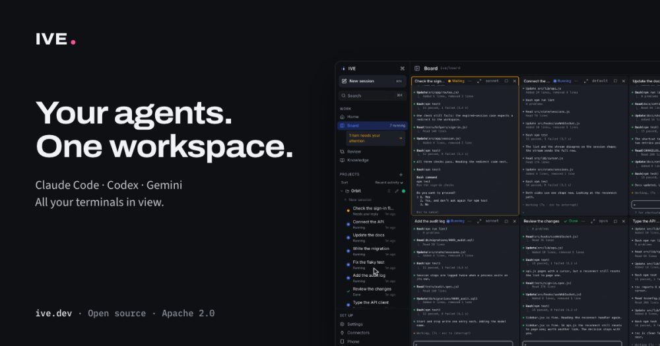
Task: Click the Review icon in the sidebar
Action: [x=342, y=152]
